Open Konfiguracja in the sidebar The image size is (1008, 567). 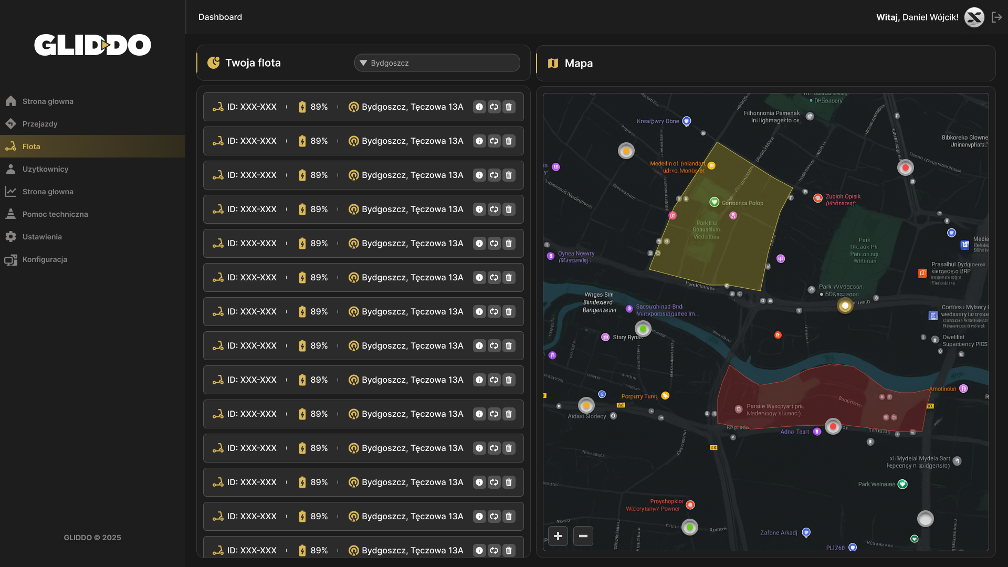(x=45, y=259)
